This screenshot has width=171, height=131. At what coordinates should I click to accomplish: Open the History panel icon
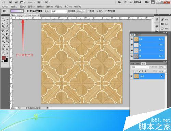pos(157,20)
